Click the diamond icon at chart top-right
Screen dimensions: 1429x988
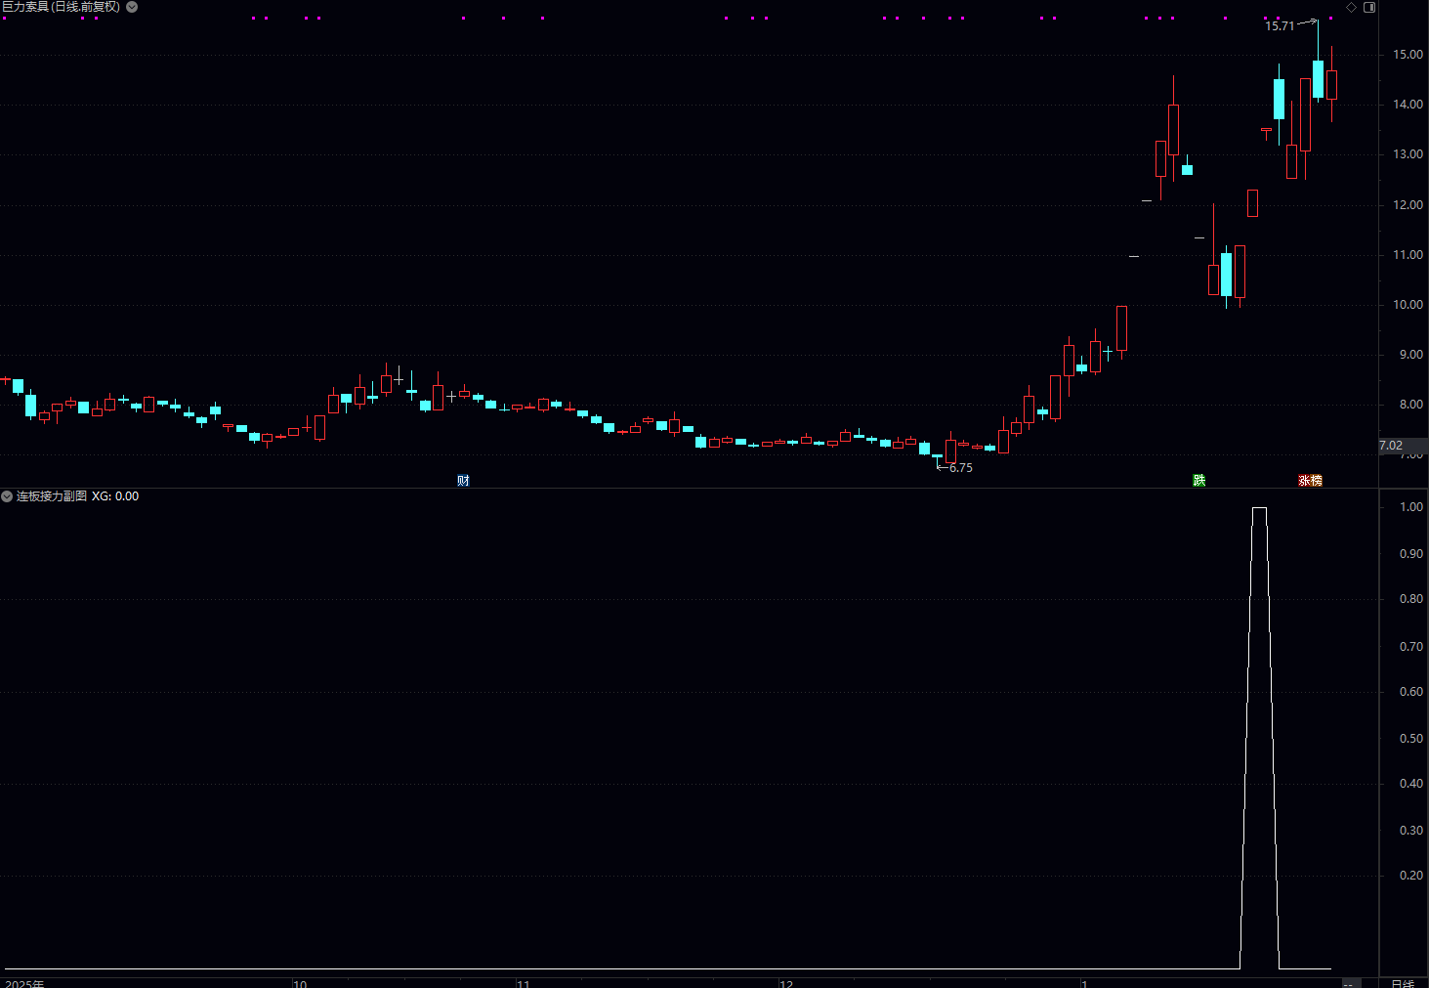(x=1351, y=7)
